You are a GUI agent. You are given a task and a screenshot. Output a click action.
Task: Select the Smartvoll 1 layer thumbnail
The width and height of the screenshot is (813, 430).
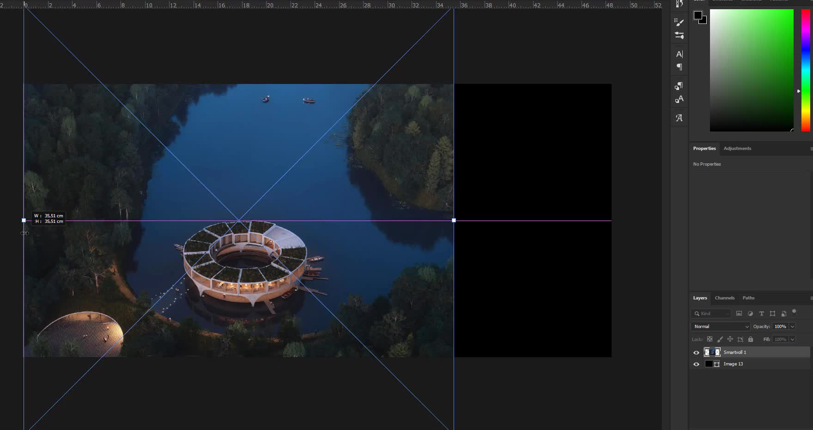pyautogui.click(x=712, y=352)
